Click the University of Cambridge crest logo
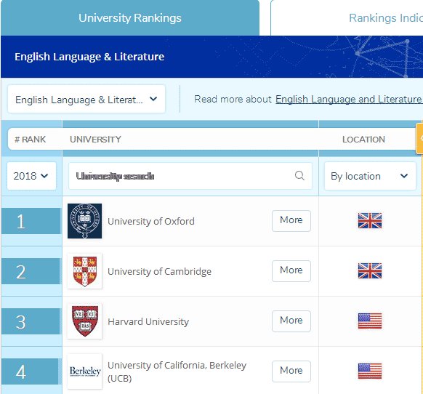423x394 pixels. 85,271
